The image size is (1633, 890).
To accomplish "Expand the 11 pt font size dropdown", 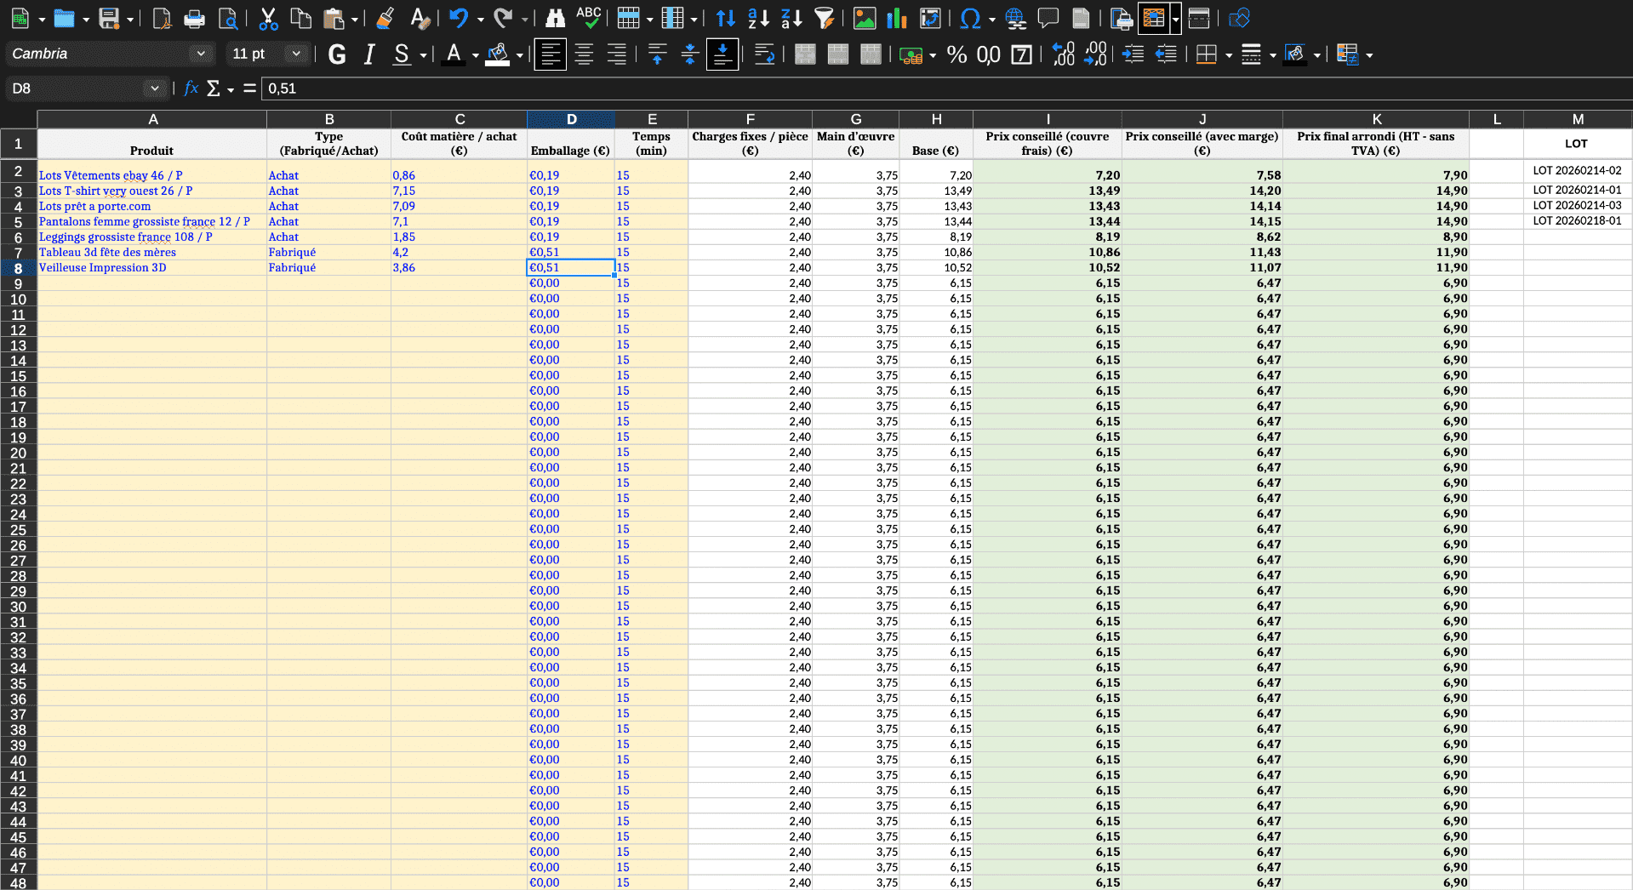I will tap(296, 54).
